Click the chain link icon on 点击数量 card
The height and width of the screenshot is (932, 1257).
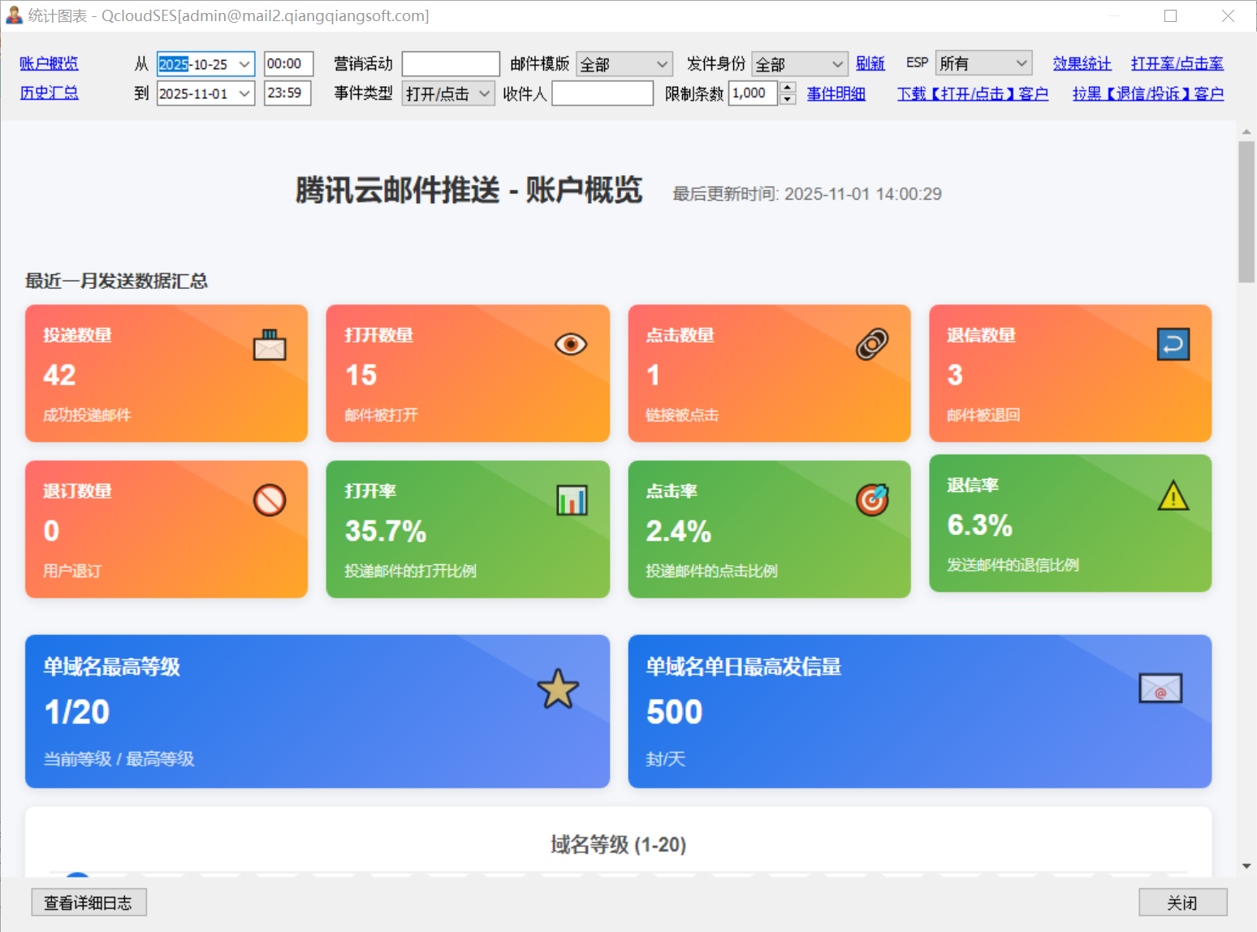coord(872,344)
